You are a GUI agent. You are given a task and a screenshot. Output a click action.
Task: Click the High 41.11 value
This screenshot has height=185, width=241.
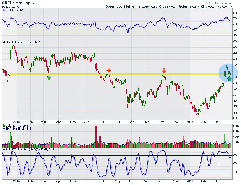click(132, 7)
